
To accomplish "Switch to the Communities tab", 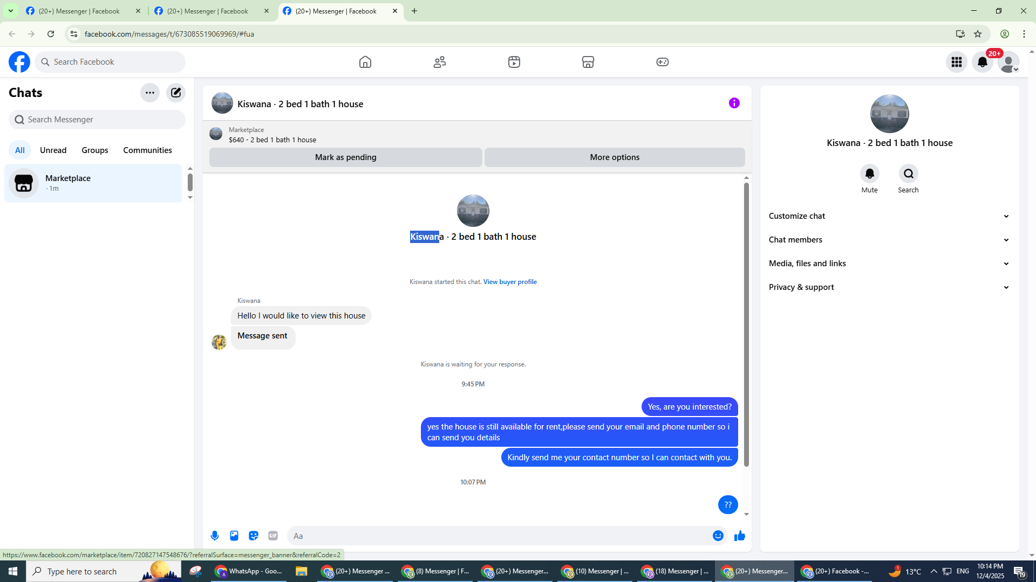I will point(147,150).
